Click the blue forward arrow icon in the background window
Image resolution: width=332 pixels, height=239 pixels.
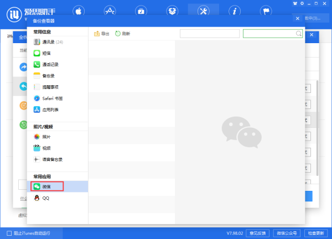(x=23, y=67)
